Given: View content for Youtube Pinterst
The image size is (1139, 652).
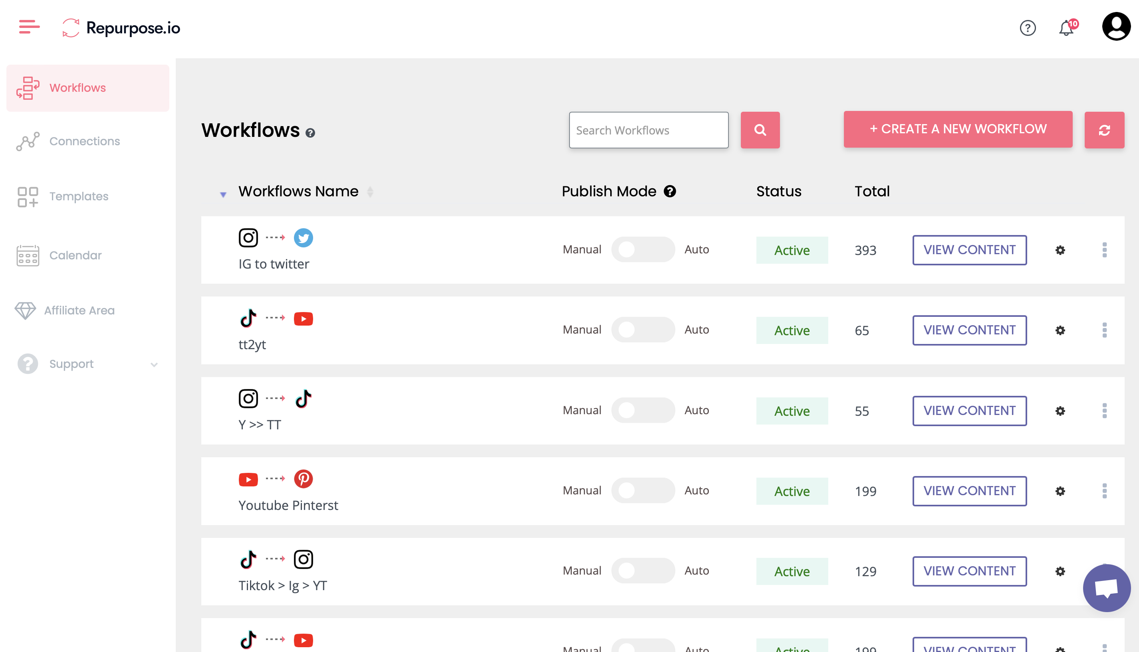Looking at the screenshot, I should click(969, 491).
